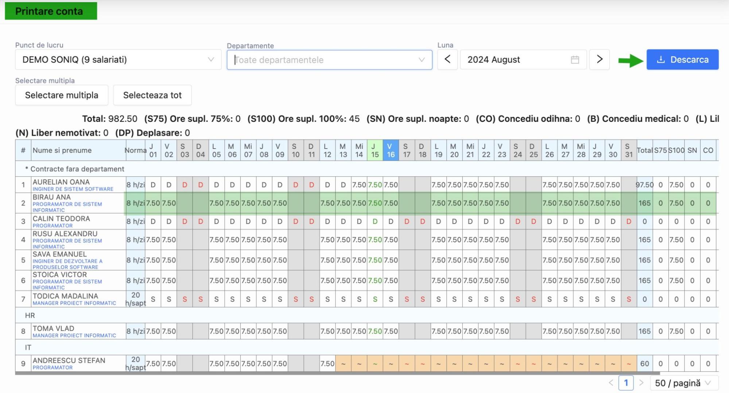Screen dimensions: 729x393
Task: Click the 2024 August month field
Action: pyautogui.click(x=523, y=59)
